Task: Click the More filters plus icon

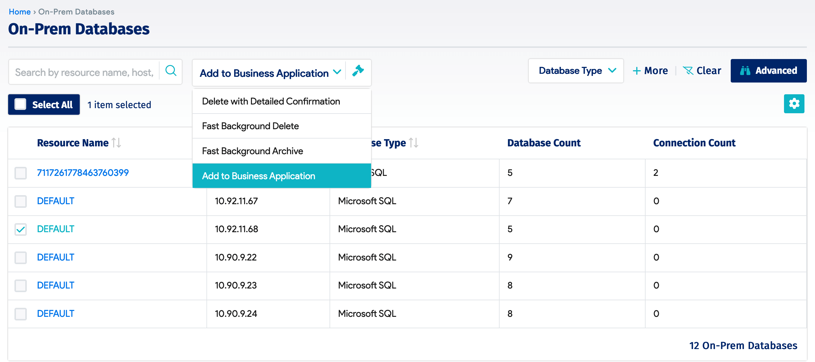Action: (637, 70)
